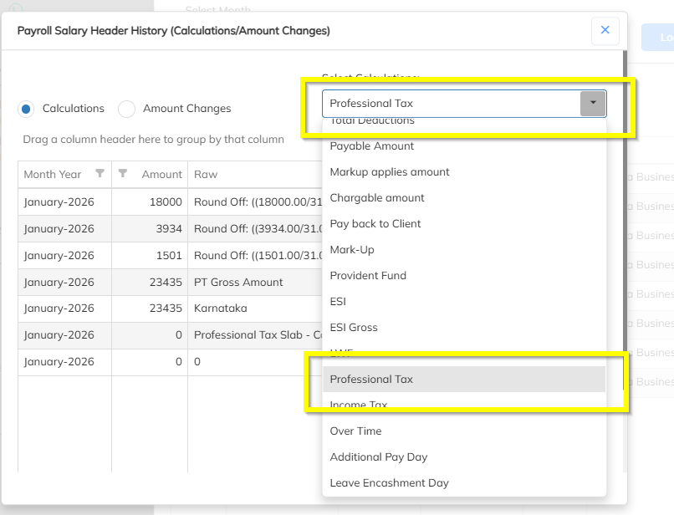Click the PT Gross Amount row
Viewport: 674px width, 515px height.
238,283
